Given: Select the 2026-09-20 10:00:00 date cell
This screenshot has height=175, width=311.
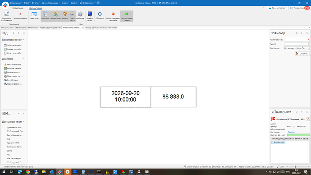Looking at the screenshot, I should click(x=126, y=97).
